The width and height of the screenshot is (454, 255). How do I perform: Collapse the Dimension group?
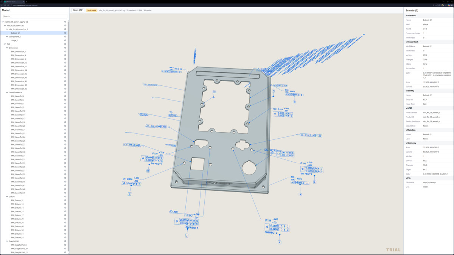[x=7, y=48]
